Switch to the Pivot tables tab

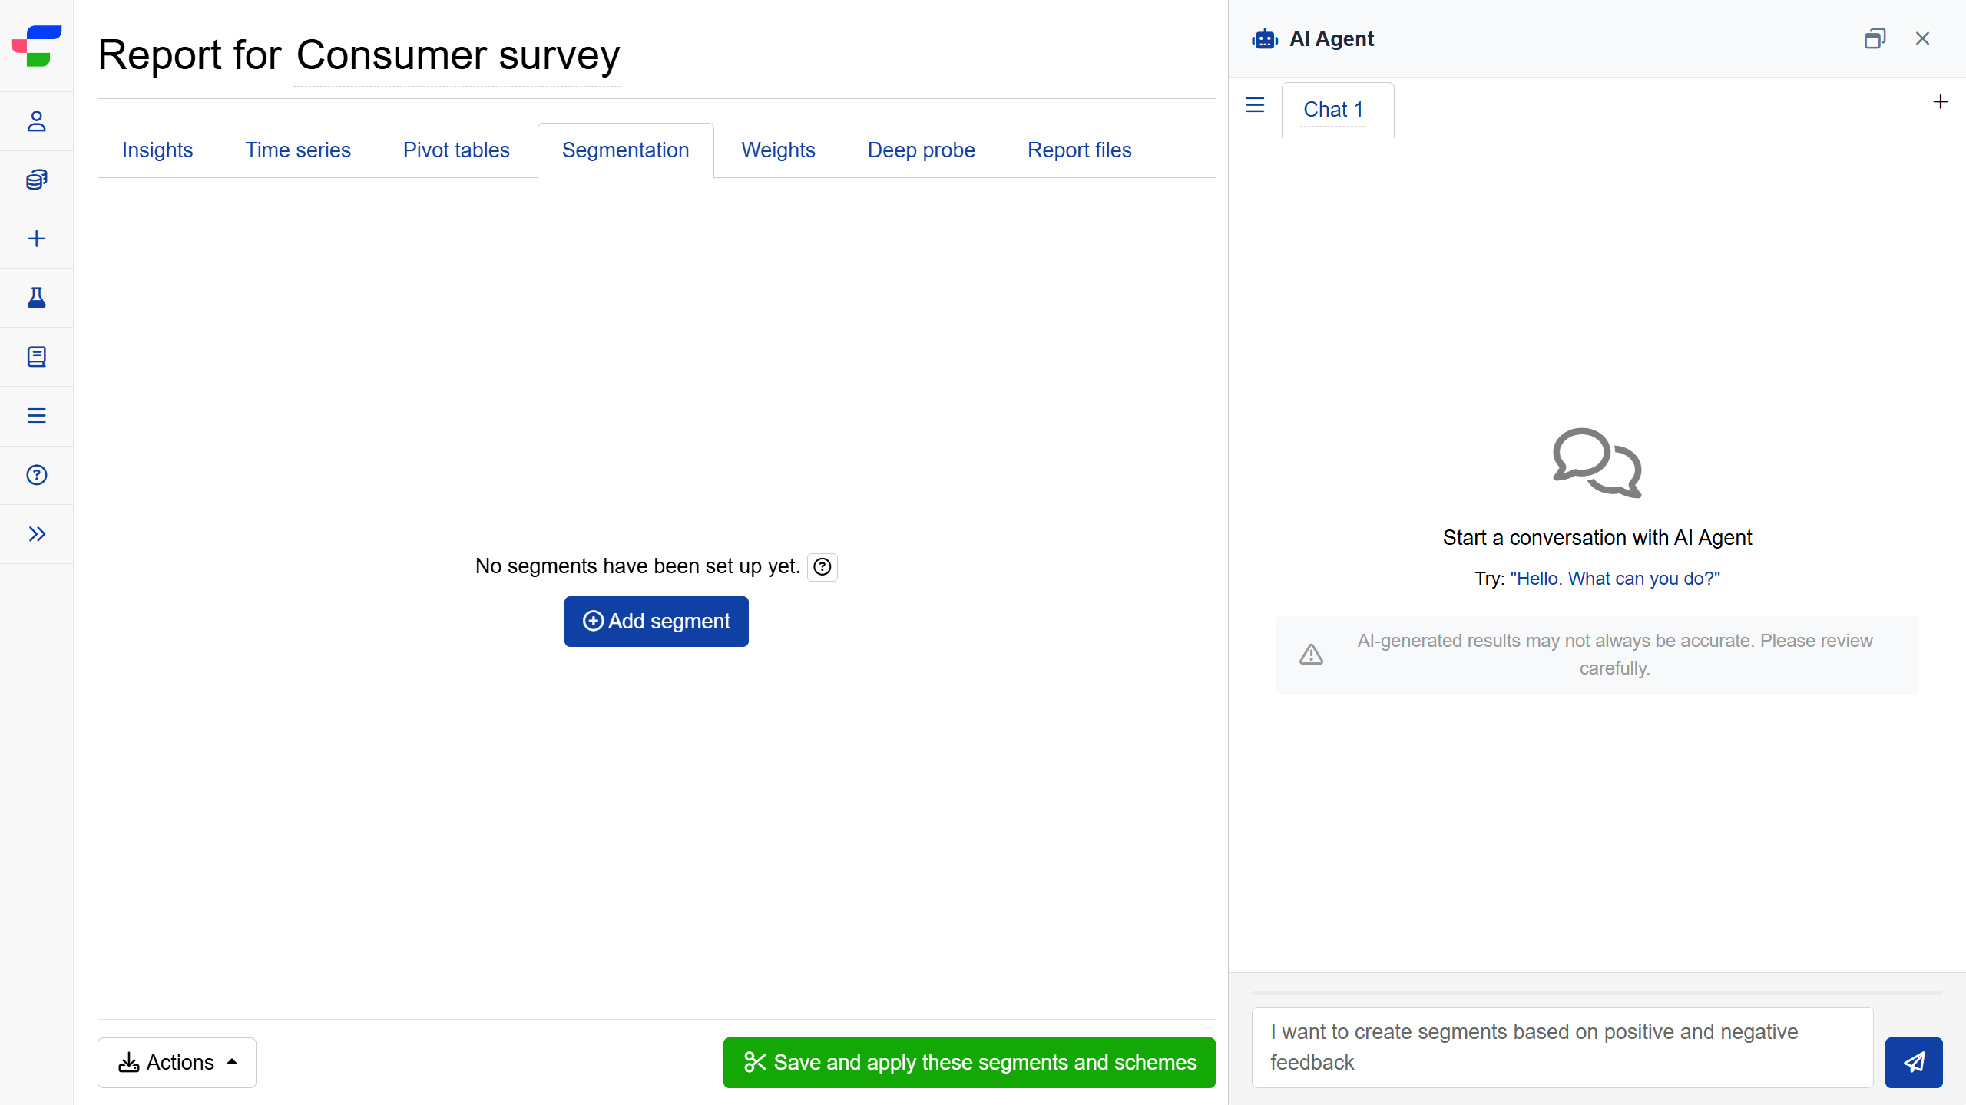pyautogui.click(x=456, y=150)
